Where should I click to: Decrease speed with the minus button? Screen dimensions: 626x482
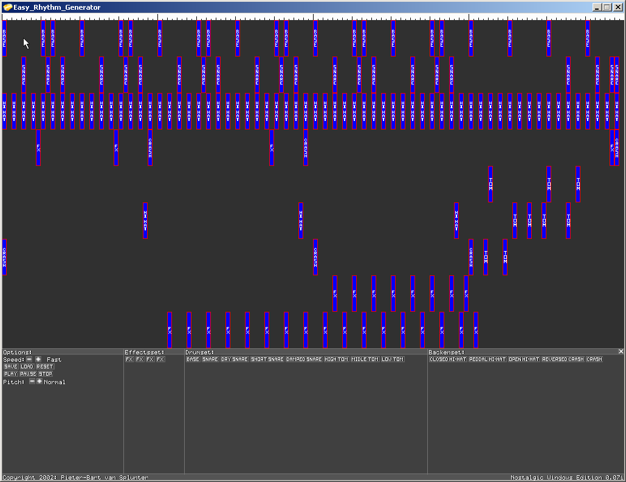(29, 359)
